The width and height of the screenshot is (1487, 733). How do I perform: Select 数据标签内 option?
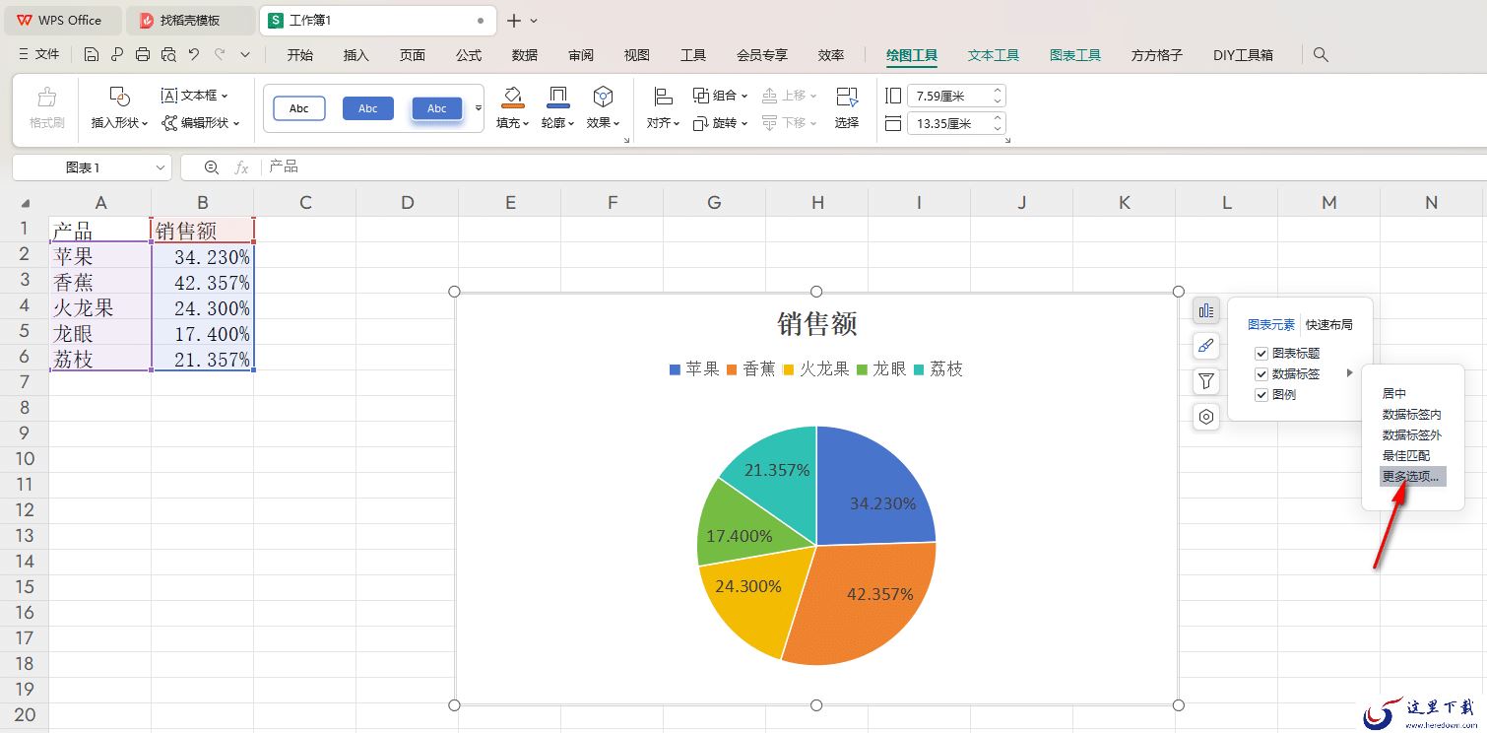click(x=1411, y=415)
